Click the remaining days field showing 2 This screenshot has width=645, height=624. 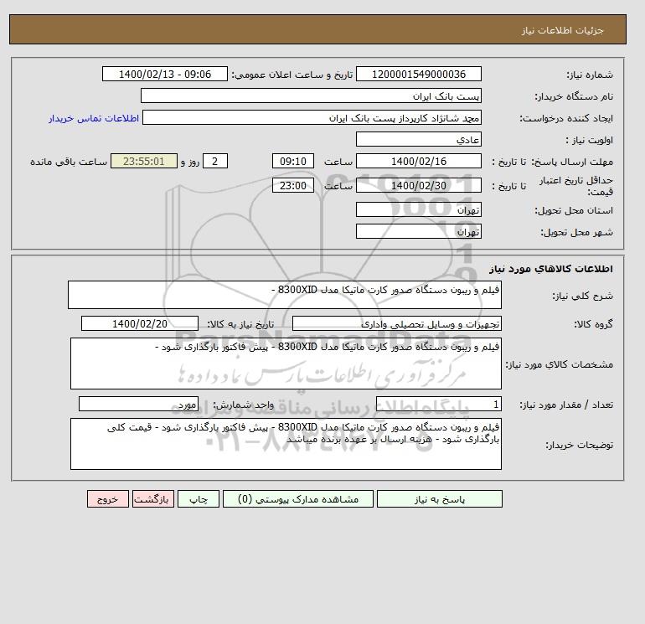click(214, 162)
